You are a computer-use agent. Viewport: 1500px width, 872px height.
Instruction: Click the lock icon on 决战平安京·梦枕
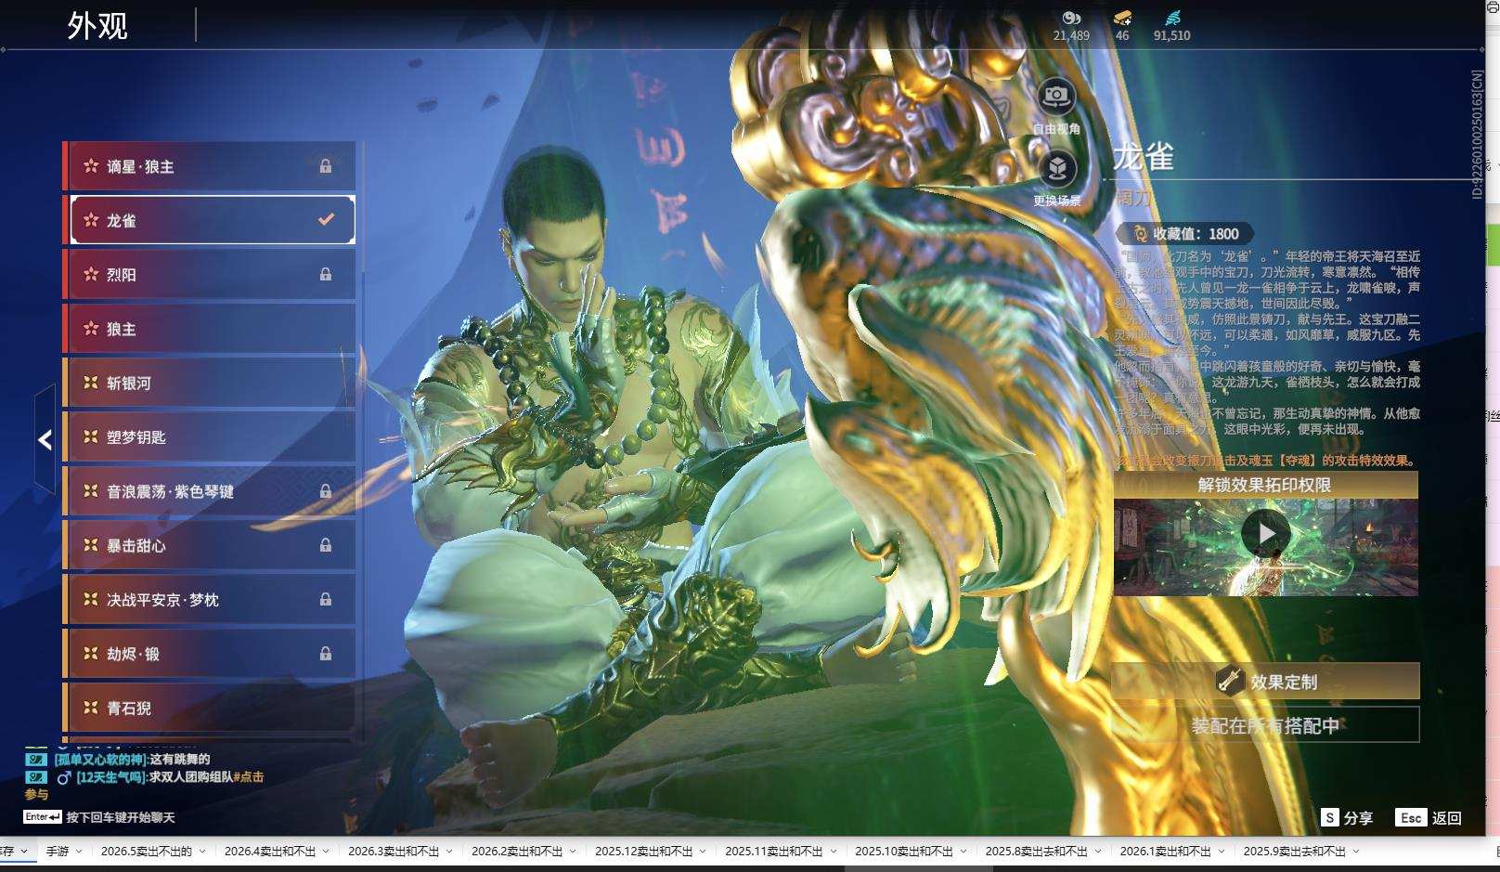(x=326, y=600)
